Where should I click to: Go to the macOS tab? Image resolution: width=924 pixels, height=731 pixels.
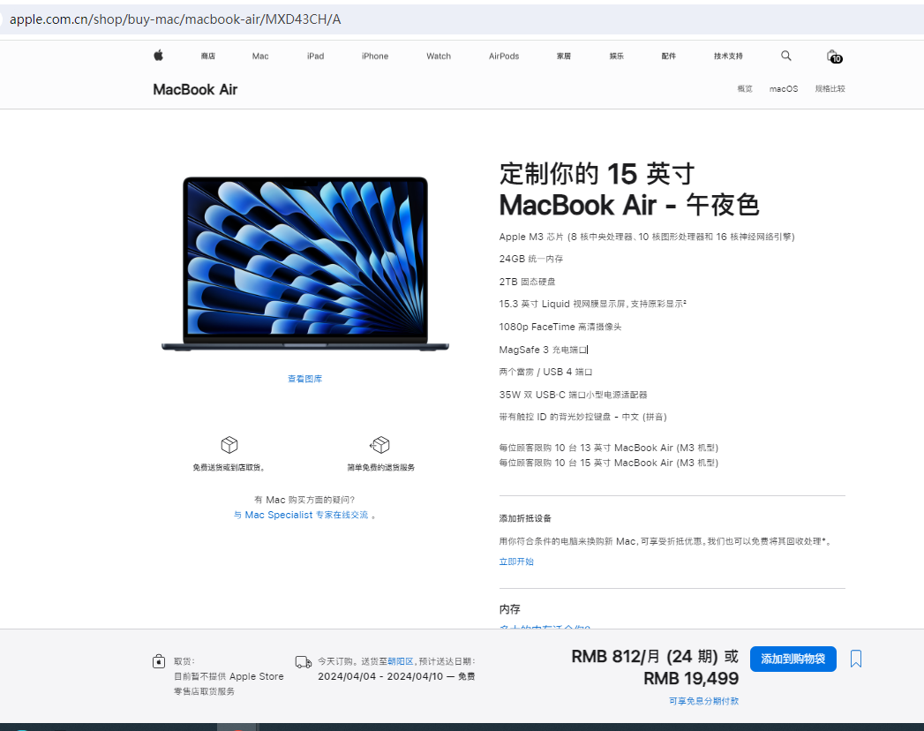[x=784, y=88]
